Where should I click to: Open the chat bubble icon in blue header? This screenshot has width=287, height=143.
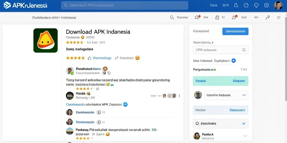(256, 5)
